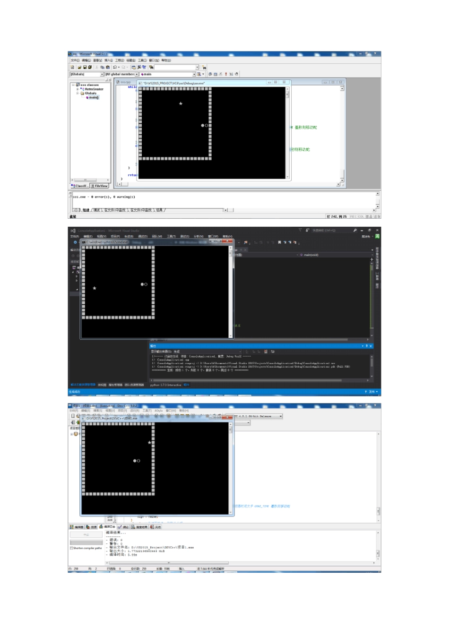Open the (Globals) class dropdown
The image size is (449, 635).
coord(87,74)
